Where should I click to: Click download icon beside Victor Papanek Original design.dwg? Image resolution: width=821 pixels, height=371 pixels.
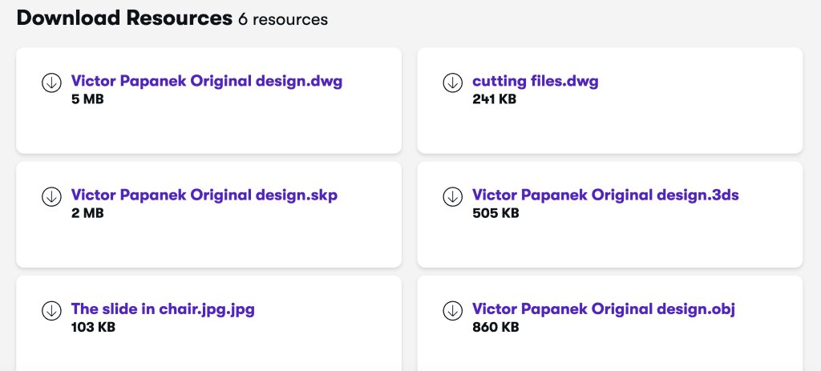pos(51,83)
